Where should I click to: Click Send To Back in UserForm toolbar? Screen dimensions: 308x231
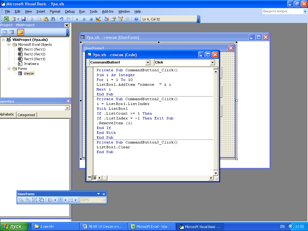click(28, 200)
